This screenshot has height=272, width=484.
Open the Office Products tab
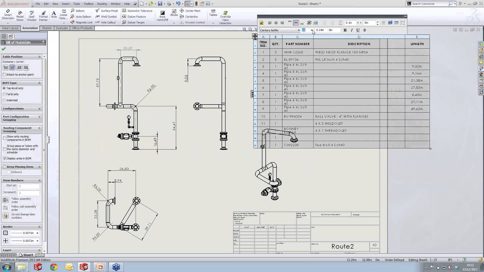point(82,28)
